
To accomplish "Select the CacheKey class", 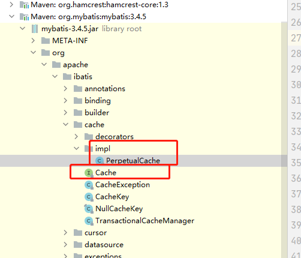I will coord(112,197).
